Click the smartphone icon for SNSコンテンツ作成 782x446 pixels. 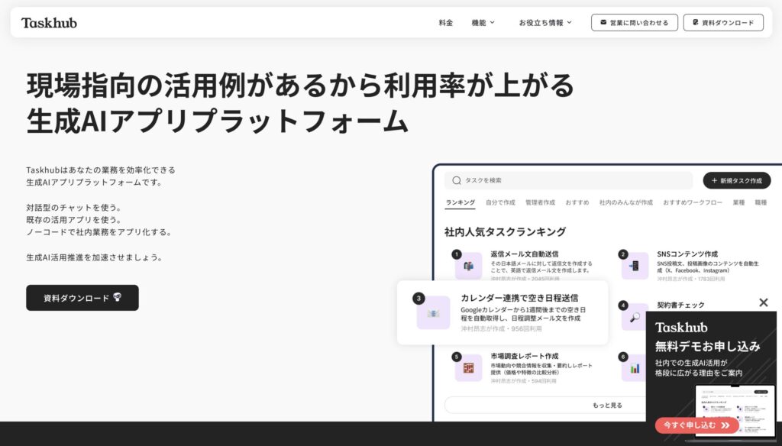(635, 266)
